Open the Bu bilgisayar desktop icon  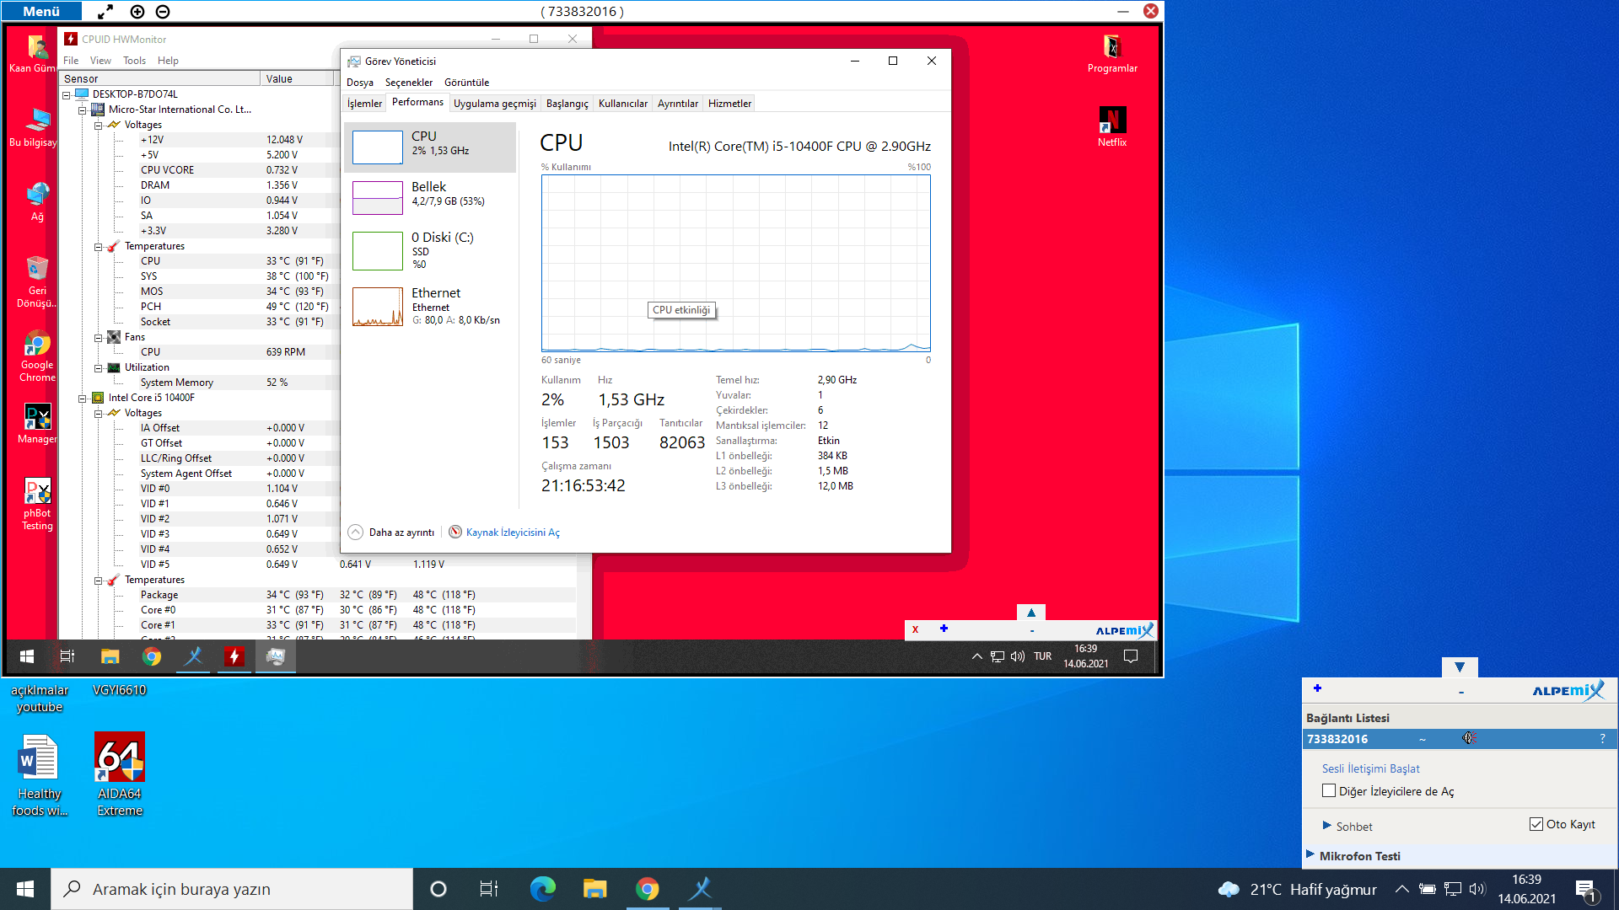34,127
